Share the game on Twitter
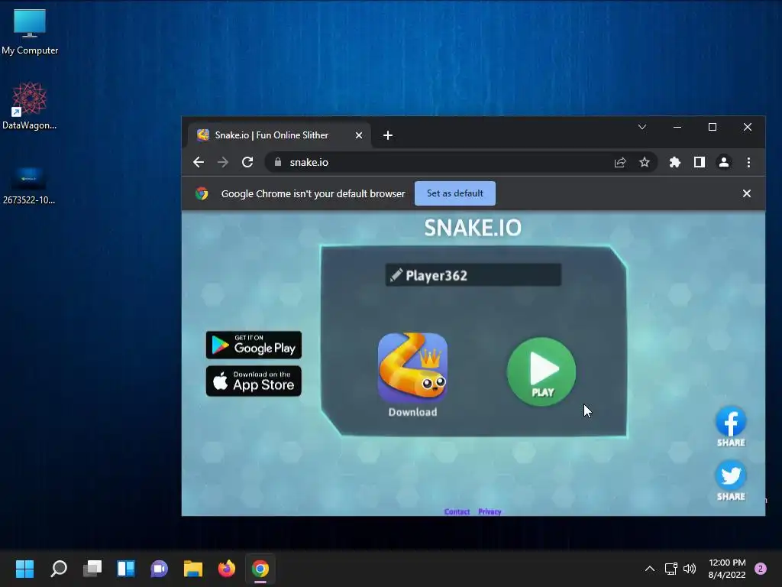This screenshot has width=782, height=587. point(731,480)
